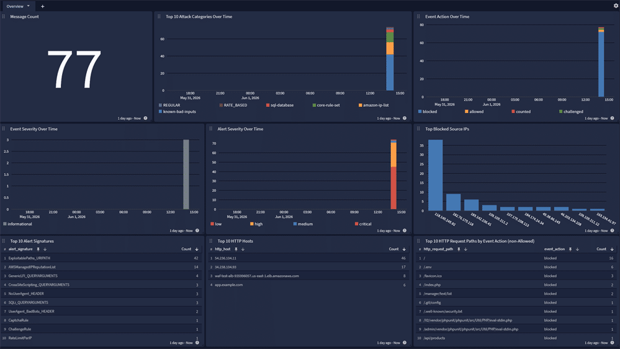
Task: Sort by alert_signature column arrow
Action: pyautogui.click(x=45, y=249)
